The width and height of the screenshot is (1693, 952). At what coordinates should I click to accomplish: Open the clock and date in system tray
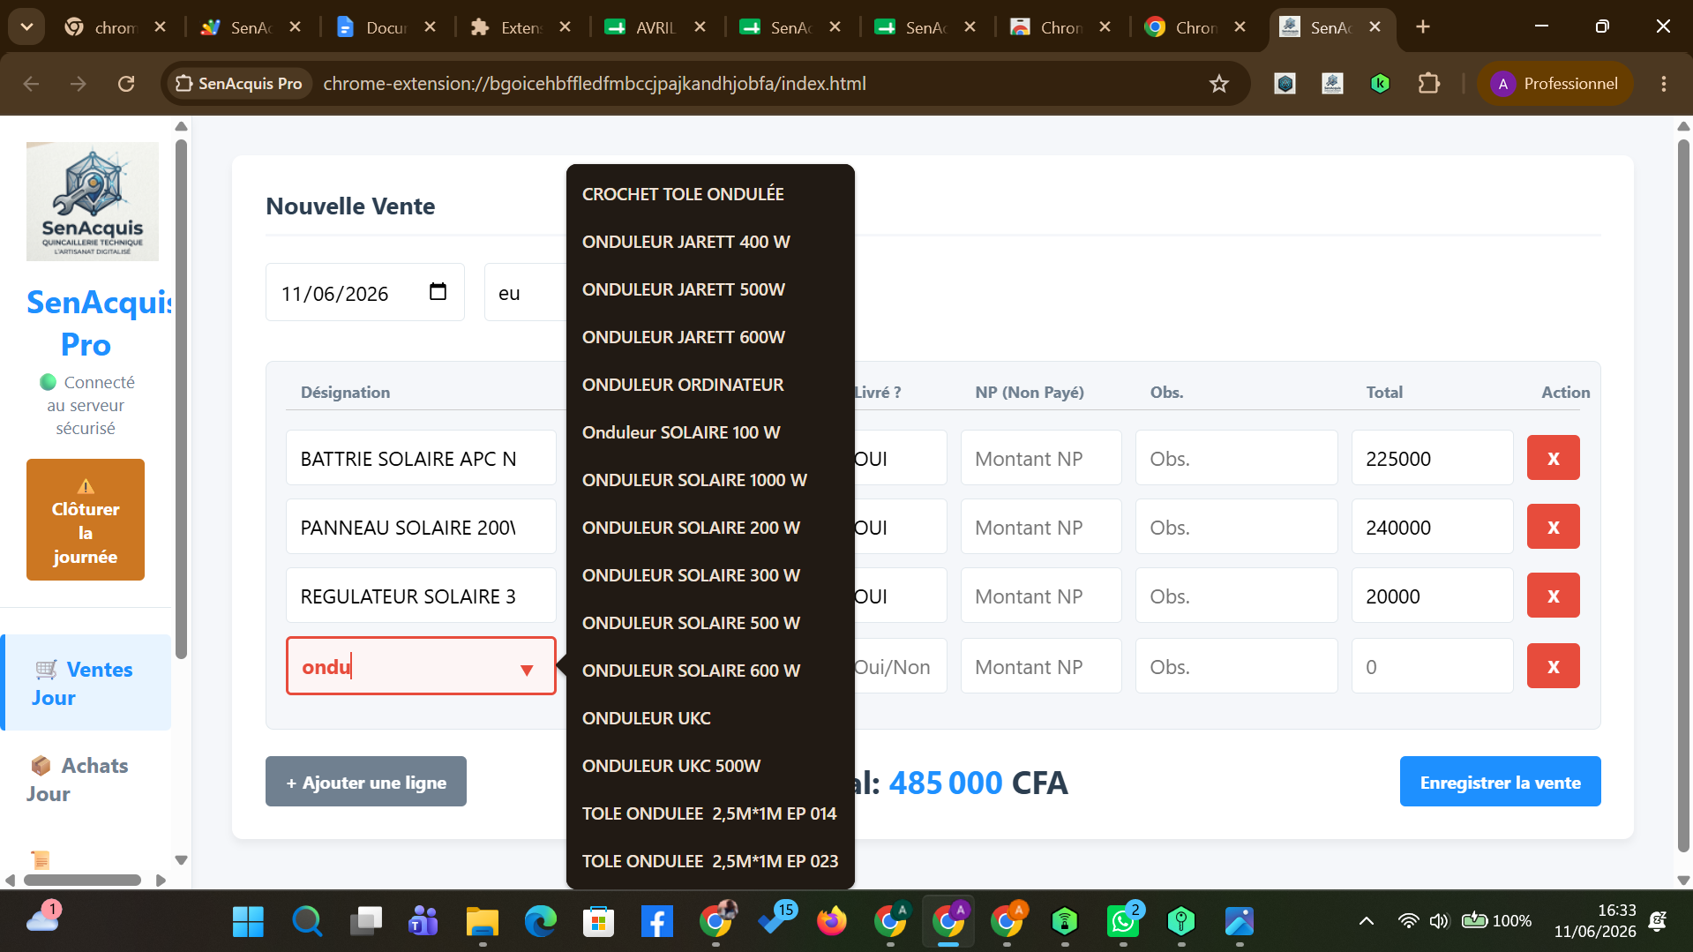[x=1595, y=921]
